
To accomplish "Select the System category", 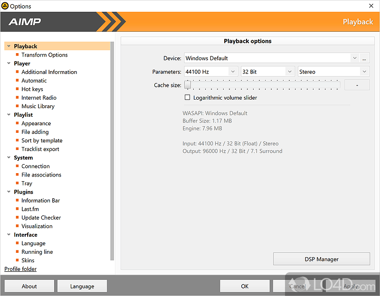I will [23, 157].
